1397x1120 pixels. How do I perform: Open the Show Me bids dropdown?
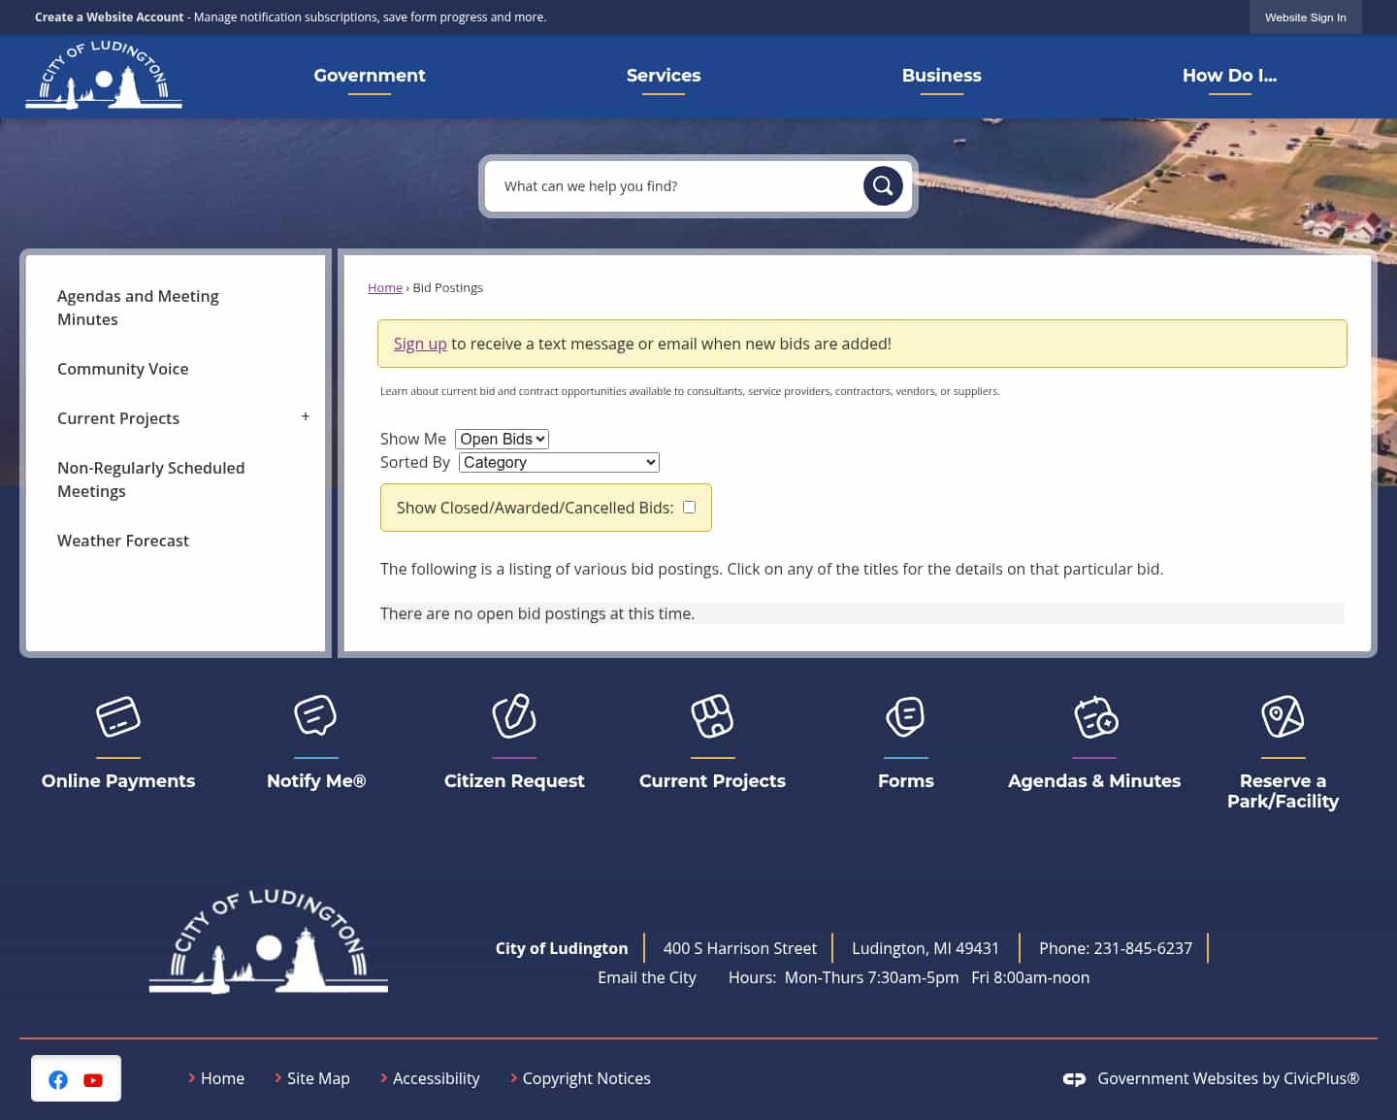pyautogui.click(x=502, y=439)
